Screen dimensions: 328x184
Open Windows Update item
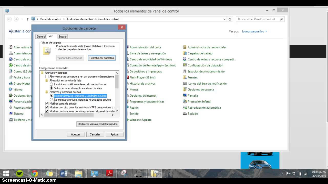click(x=140, y=120)
